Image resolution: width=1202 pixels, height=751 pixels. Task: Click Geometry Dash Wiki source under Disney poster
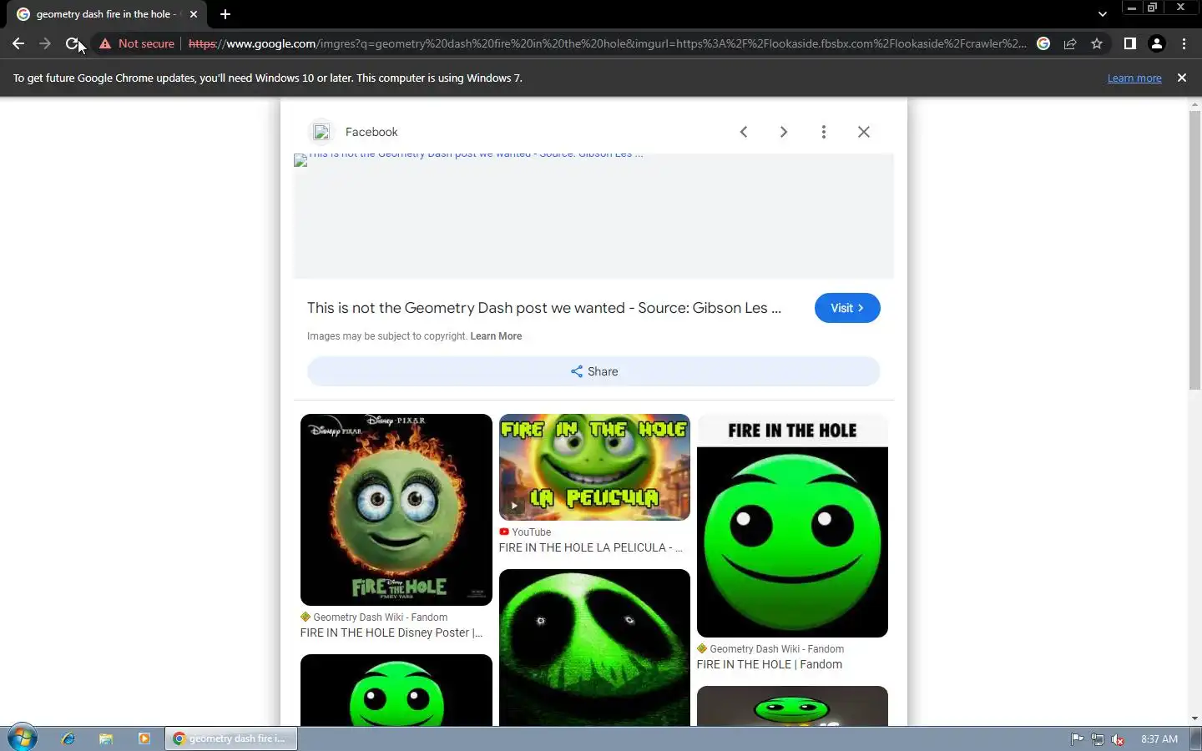(x=374, y=617)
